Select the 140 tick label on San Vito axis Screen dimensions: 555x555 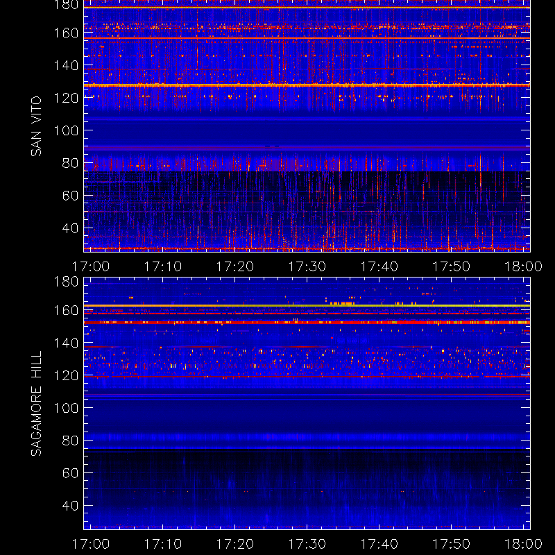pyautogui.click(x=66, y=65)
